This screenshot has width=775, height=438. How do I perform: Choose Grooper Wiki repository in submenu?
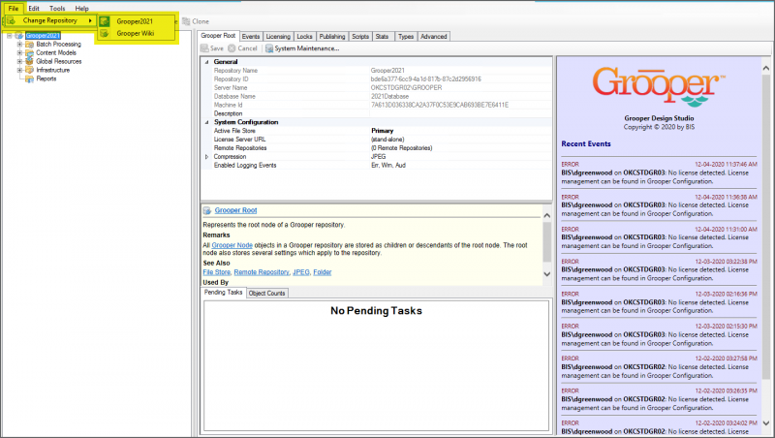pyautogui.click(x=136, y=34)
